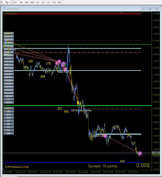The image size is (162, 177).
Task: Click the yellow '251' pips label
Action: [x=60, y=108]
